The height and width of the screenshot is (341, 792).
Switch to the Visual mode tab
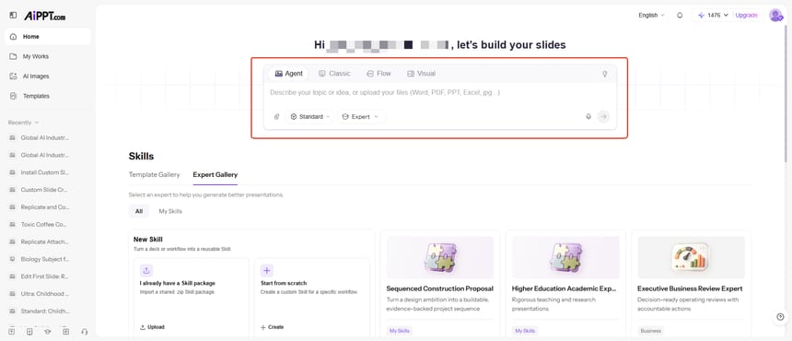(421, 74)
